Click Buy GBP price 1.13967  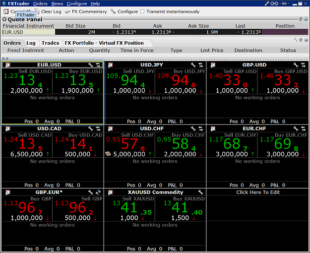point(27,208)
